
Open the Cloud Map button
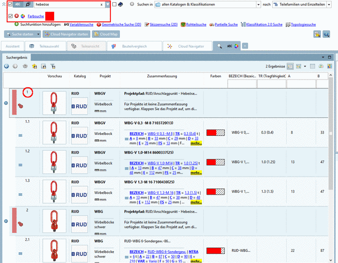(106, 34)
